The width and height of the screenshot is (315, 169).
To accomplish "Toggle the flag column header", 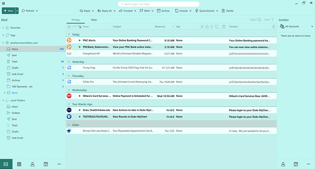I will 74,26.
